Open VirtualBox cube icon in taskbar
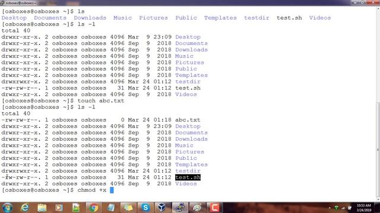Screen dimensions: 380x213 coord(162,208)
